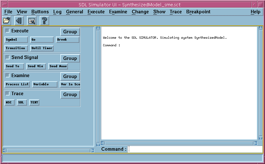Click the output area horizontal scrollbar track
Screen dimensions: 265x164
click(x=179, y=143)
